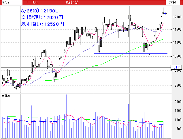Click the 10111 current price label

176,67
